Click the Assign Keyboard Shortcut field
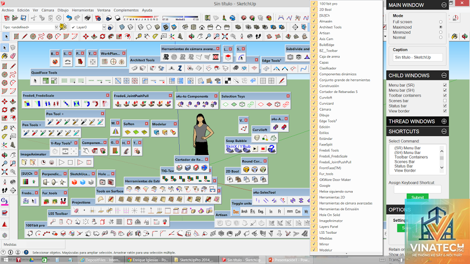Image resolution: width=470 pixels, height=264 pixels. point(417,189)
